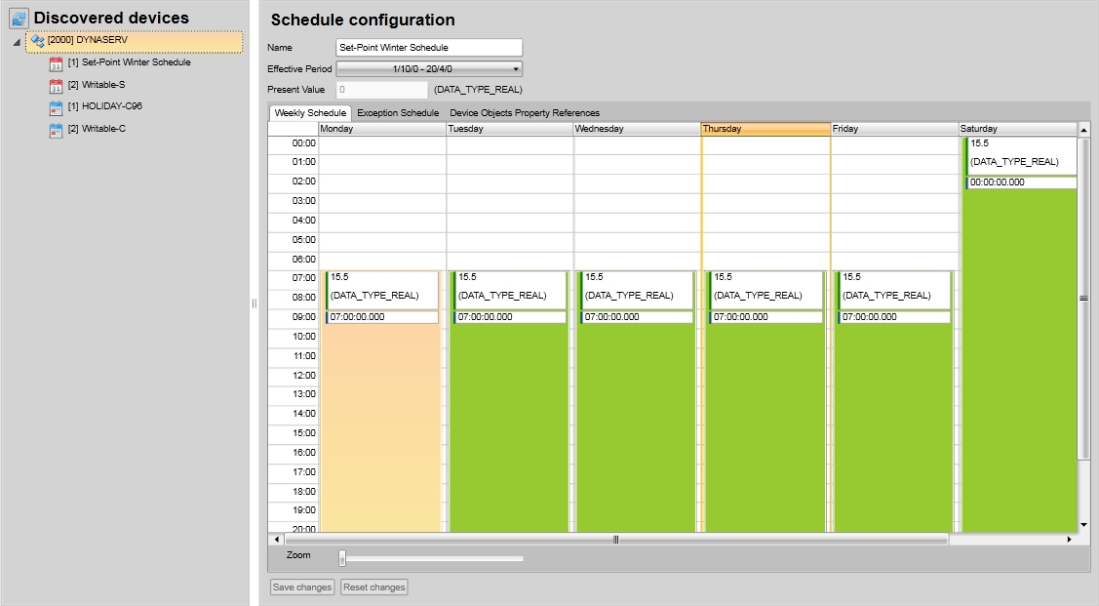The image size is (1099, 606).
Task: Click the Reset changes button
Action: pos(374,587)
